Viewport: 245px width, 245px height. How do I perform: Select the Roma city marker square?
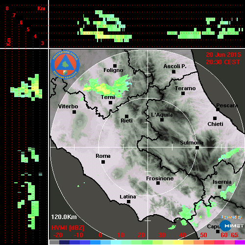(x=103, y=162)
